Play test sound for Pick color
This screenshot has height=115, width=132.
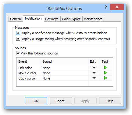point(106,68)
